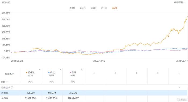
Task: Select the 昨收价 table row
Action: pyautogui.click(x=94, y=93)
